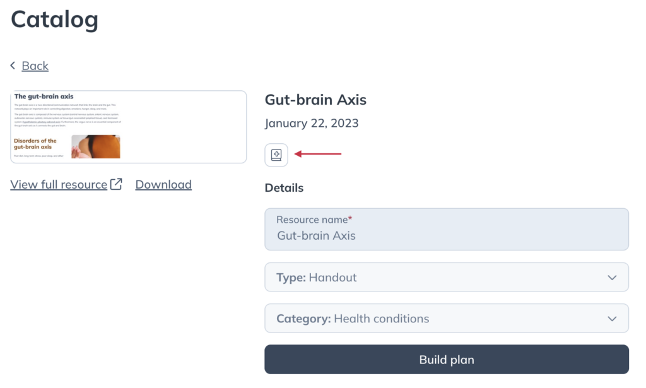Viewport: 646px width, 388px height.
Task: Open the Type dropdown chevron
Action: (612, 278)
